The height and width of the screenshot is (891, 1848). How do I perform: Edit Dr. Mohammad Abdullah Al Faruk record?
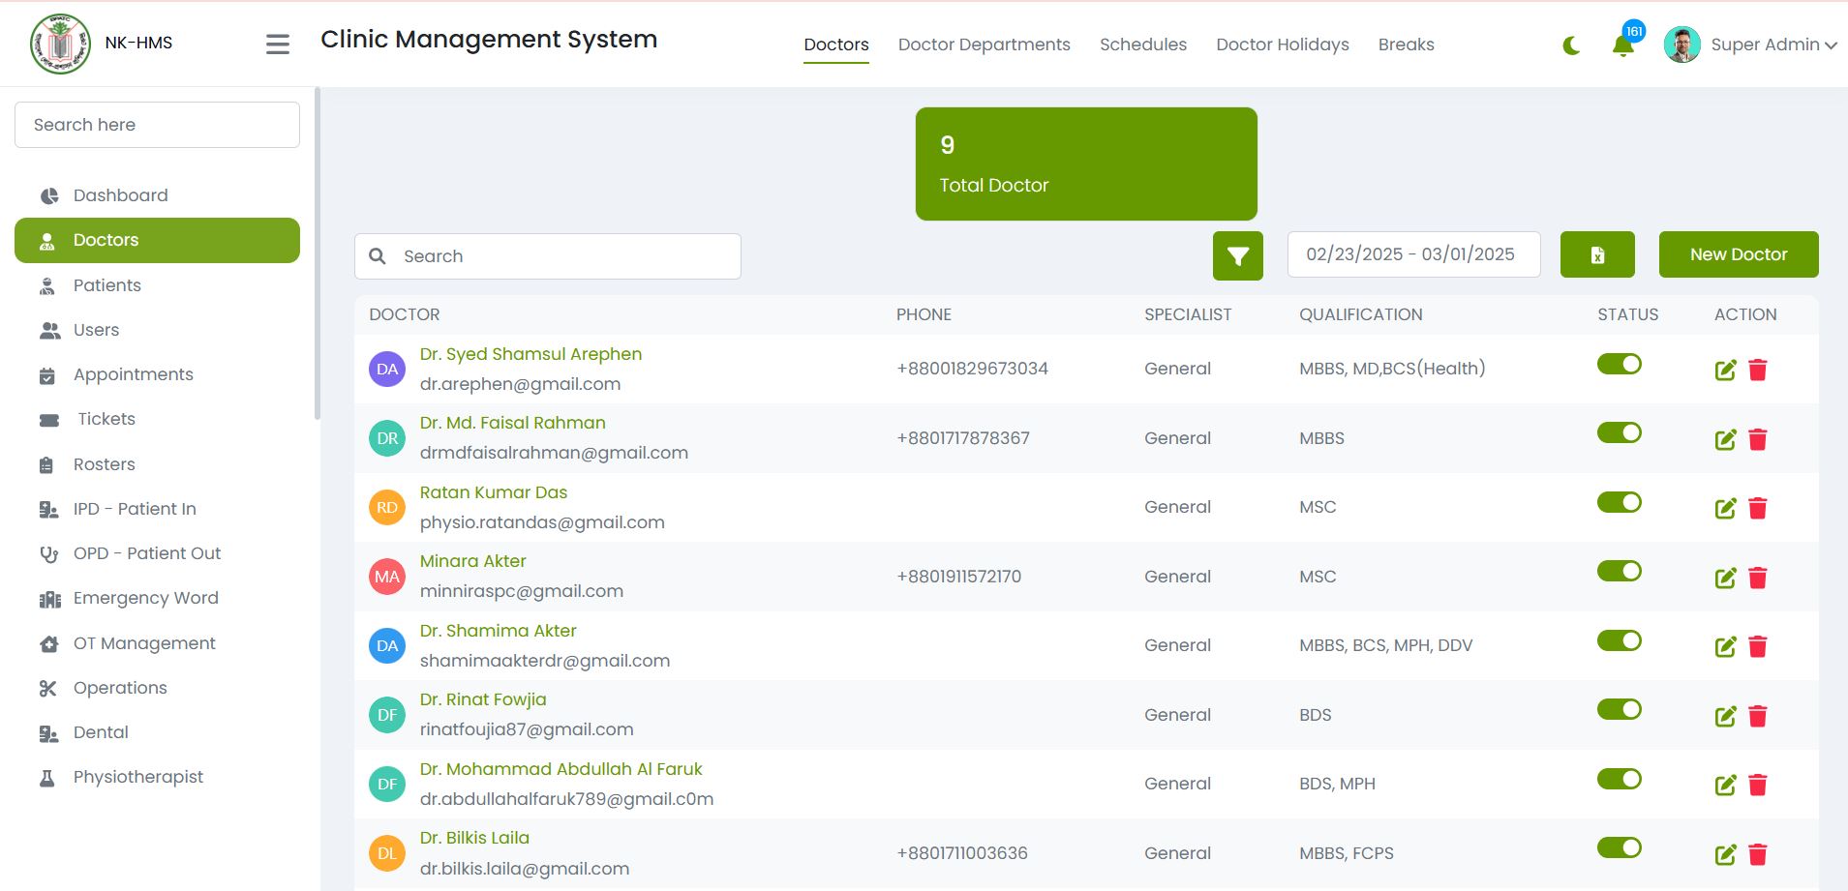[1726, 785]
